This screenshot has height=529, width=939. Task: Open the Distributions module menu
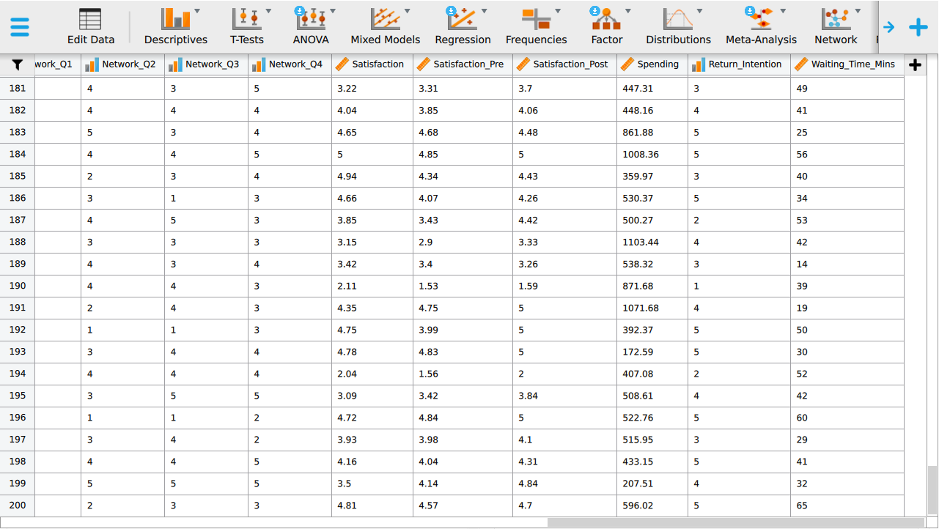(678, 27)
